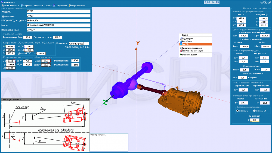The image size is (272, 153).
Task: Open the Скрыть menu
Action: (48, 5)
